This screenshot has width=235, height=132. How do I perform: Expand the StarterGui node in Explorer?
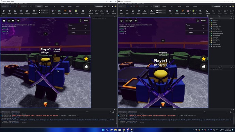(210, 37)
